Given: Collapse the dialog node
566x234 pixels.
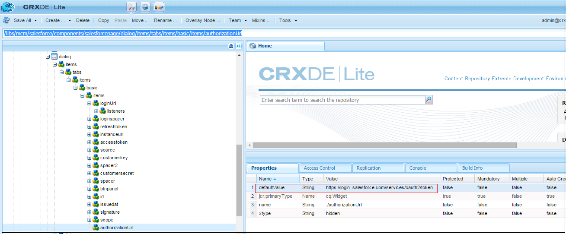Looking at the screenshot, I should pos(48,57).
